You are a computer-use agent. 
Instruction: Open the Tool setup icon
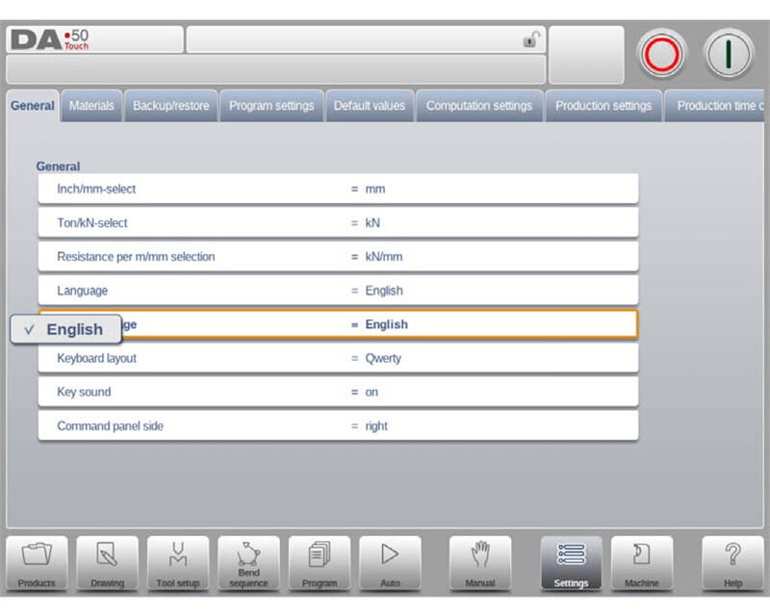(x=178, y=563)
